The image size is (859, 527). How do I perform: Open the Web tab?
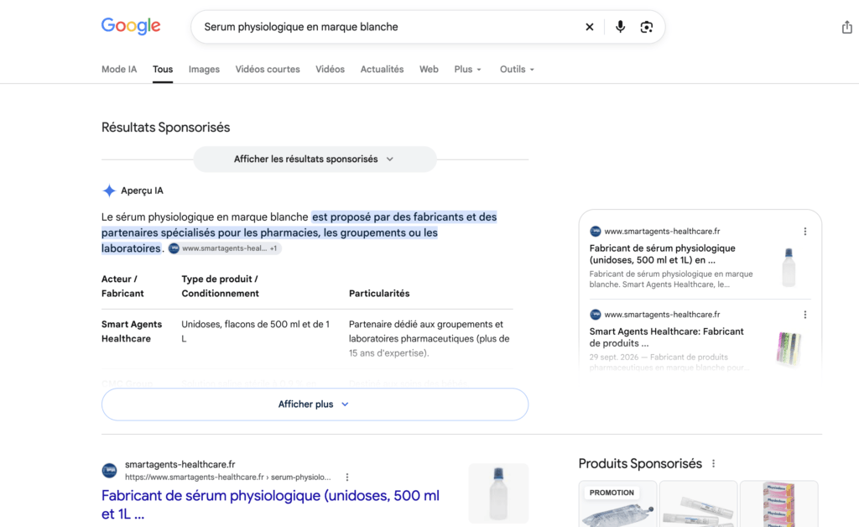(429, 70)
